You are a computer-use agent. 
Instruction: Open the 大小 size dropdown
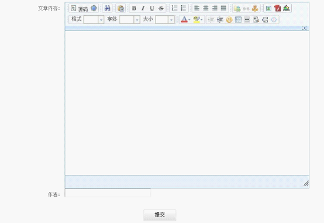coord(165,20)
